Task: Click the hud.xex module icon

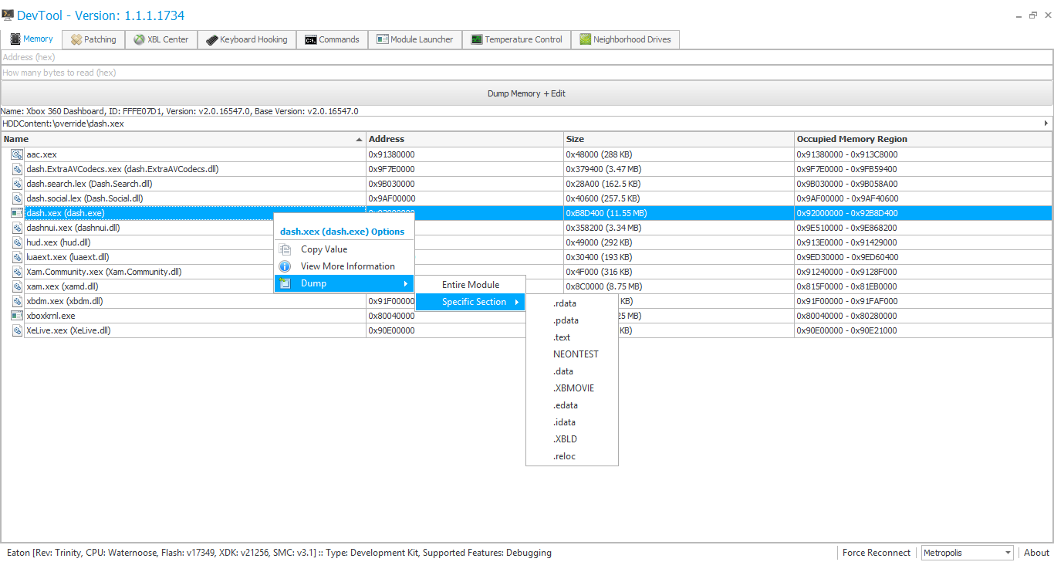Action: pos(17,242)
